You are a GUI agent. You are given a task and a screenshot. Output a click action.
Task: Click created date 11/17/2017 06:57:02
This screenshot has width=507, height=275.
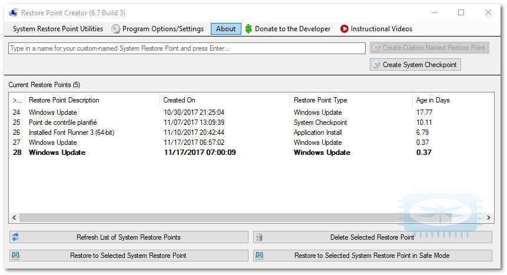pos(194,143)
